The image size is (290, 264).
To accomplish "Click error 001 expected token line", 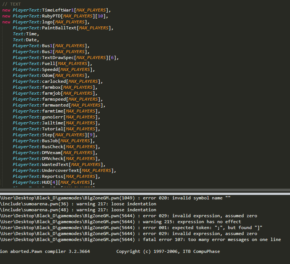I will 131,228.
